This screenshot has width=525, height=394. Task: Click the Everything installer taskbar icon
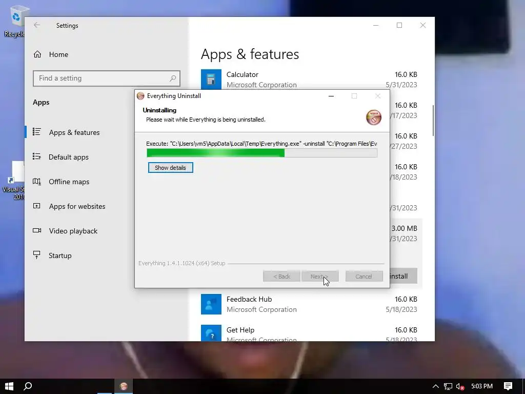[x=124, y=386]
